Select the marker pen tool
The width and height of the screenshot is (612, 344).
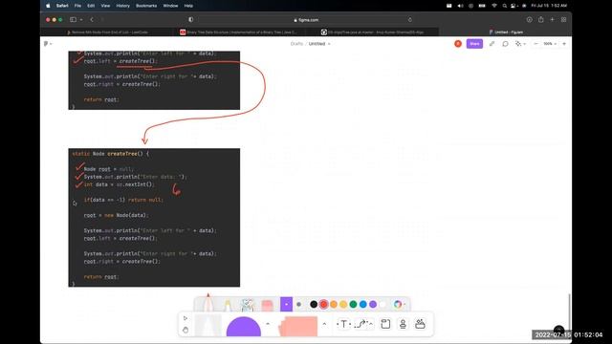(x=208, y=303)
